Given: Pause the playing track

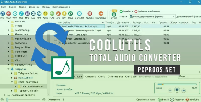Looking at the screenshot, I should click(x=177, y=90).
